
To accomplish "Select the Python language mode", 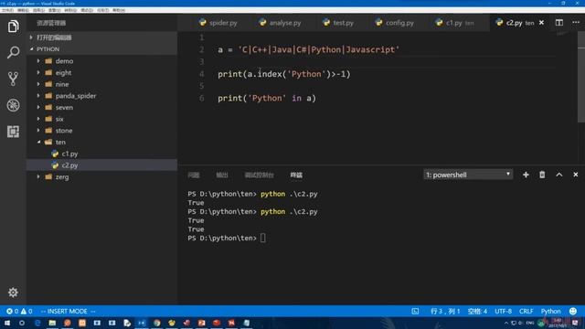I will (550, 311).
